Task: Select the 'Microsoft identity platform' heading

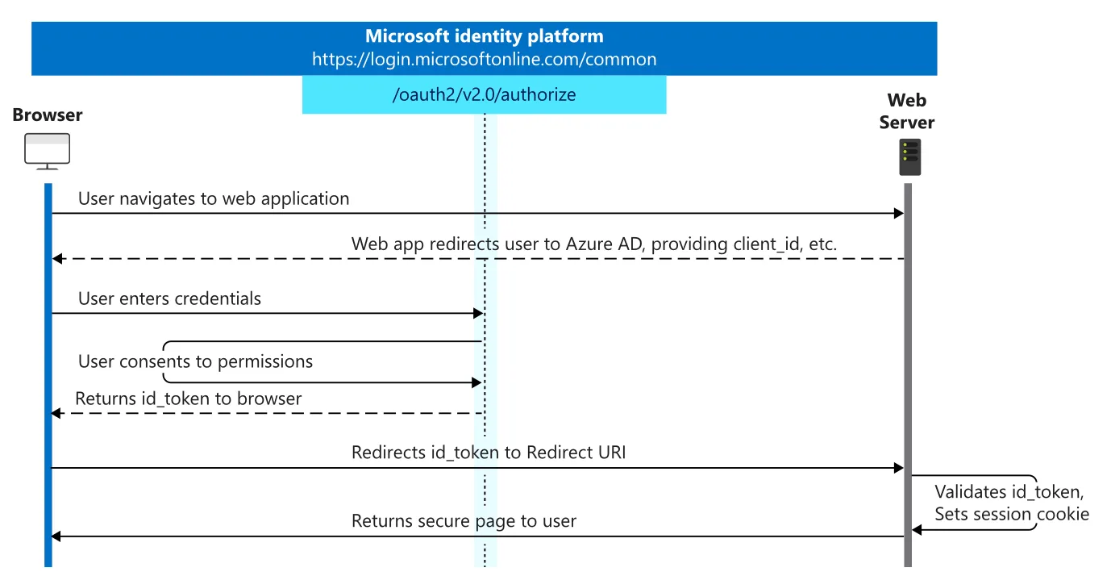Action: (484, 36)
